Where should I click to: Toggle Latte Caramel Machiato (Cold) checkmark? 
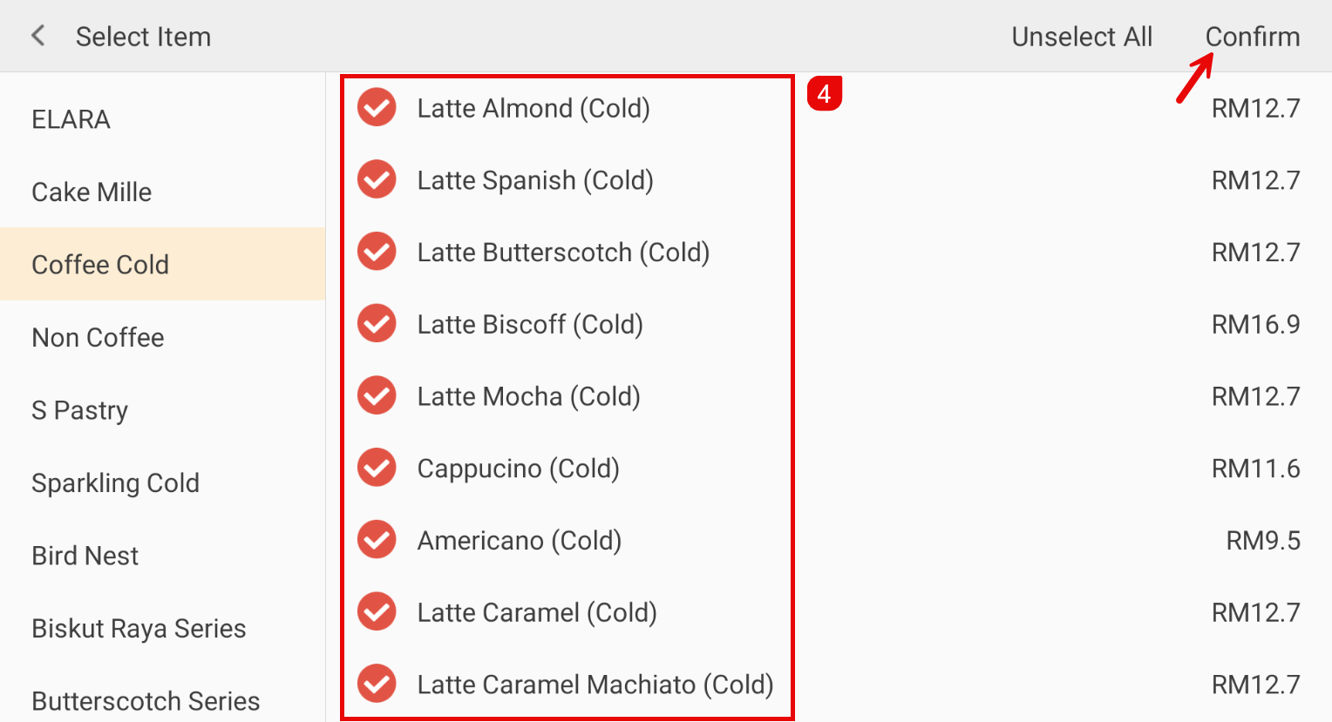377,684
